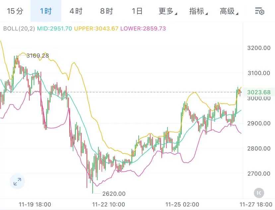The image size is (275, 210).
Task: Tap the 2620.00 low price label
Action: point(114,194)
